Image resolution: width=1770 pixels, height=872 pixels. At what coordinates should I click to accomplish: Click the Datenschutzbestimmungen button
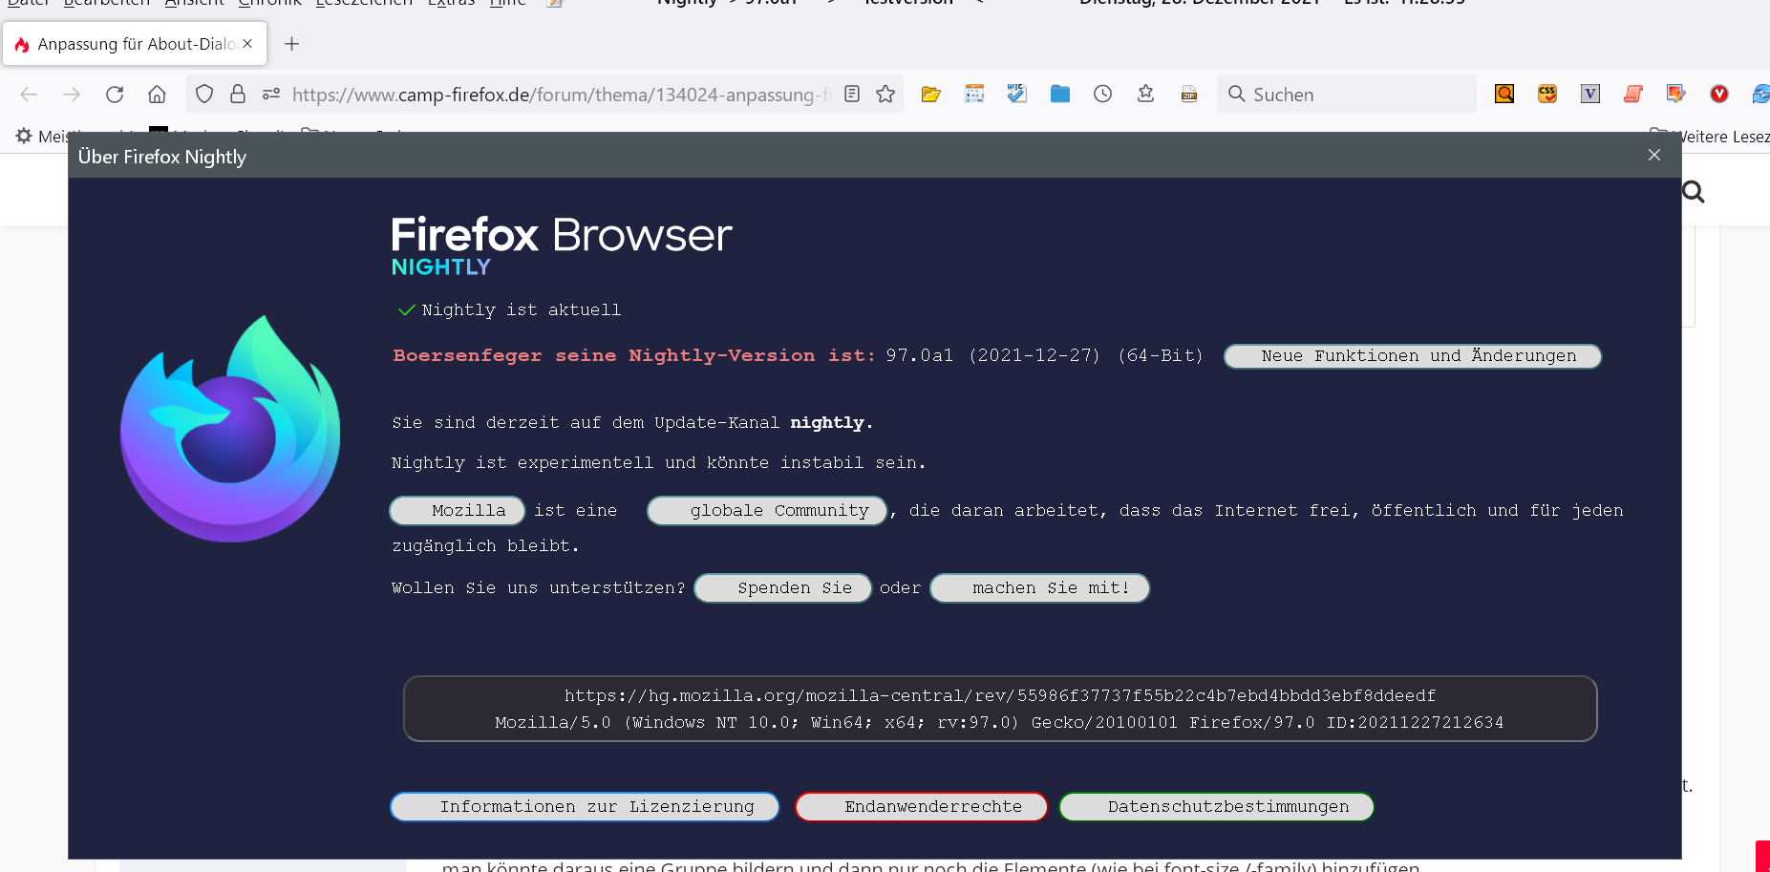click(x=1216, y=807)
